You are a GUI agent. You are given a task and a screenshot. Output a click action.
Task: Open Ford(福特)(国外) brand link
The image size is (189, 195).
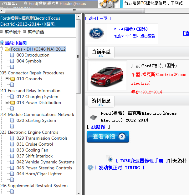point(131,29)
